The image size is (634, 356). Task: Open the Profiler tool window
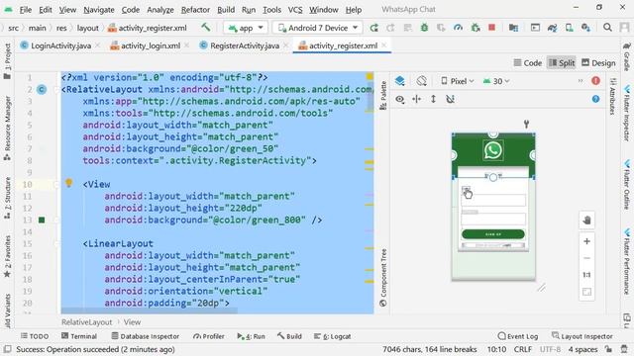[209, 336]
